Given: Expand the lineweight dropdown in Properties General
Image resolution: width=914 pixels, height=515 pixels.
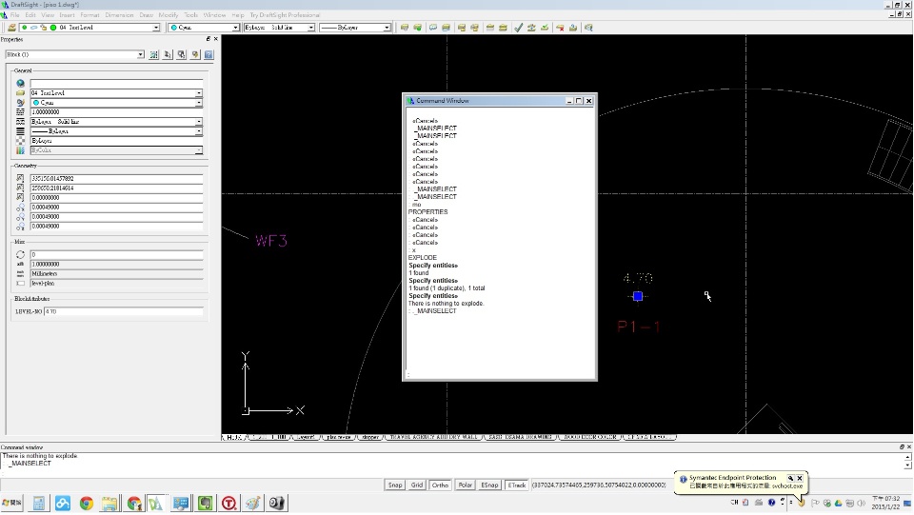Looking at the screenshot, I should click(x=199, y=131).
